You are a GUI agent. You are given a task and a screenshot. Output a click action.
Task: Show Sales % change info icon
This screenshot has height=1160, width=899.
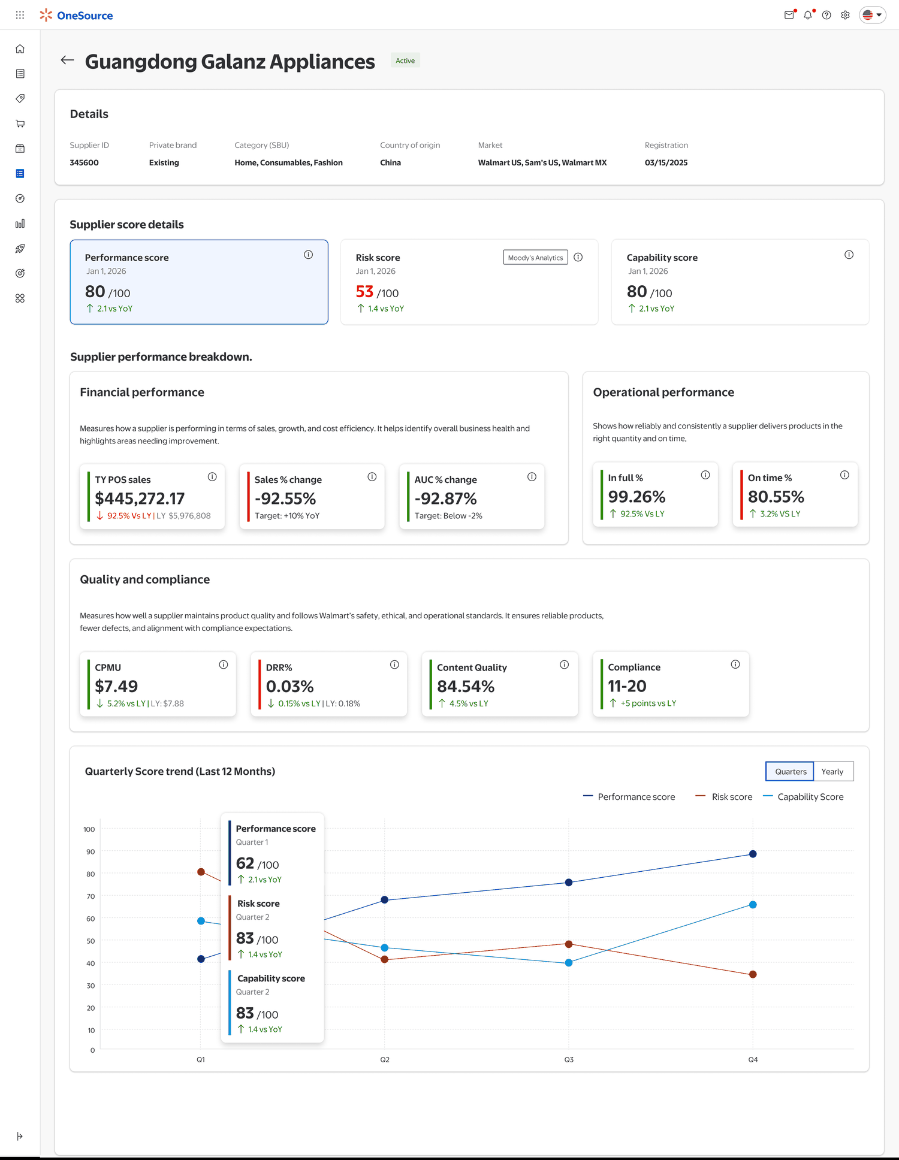372,477
